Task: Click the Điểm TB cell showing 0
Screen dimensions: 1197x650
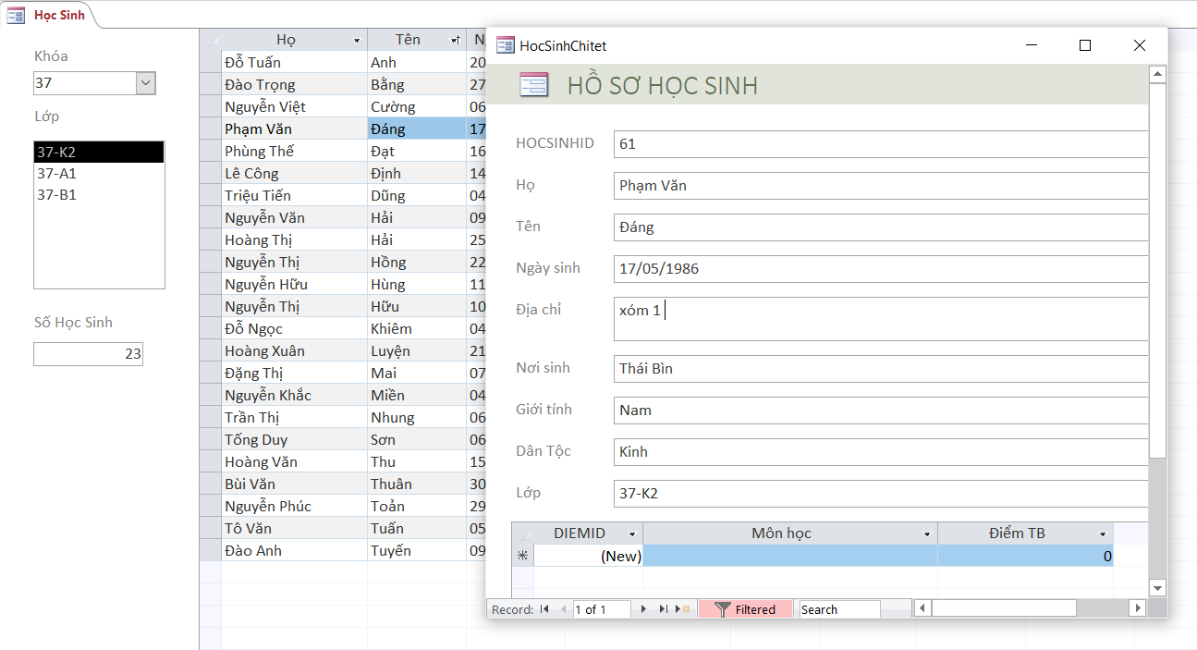Action: pyautogui.click(x=1025, y=556)
